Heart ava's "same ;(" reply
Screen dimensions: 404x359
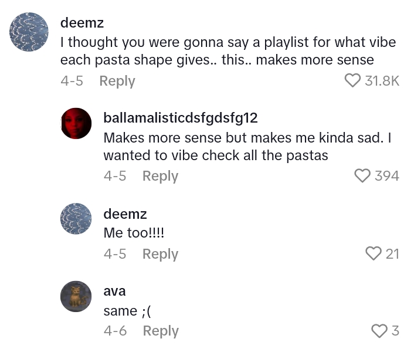(x=379, y=331)
